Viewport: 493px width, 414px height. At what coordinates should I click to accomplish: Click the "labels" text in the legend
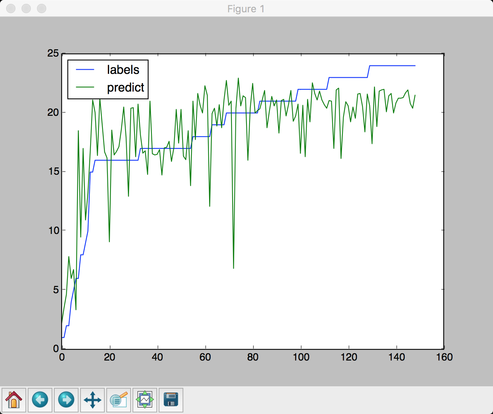click(x=123, y=70)
